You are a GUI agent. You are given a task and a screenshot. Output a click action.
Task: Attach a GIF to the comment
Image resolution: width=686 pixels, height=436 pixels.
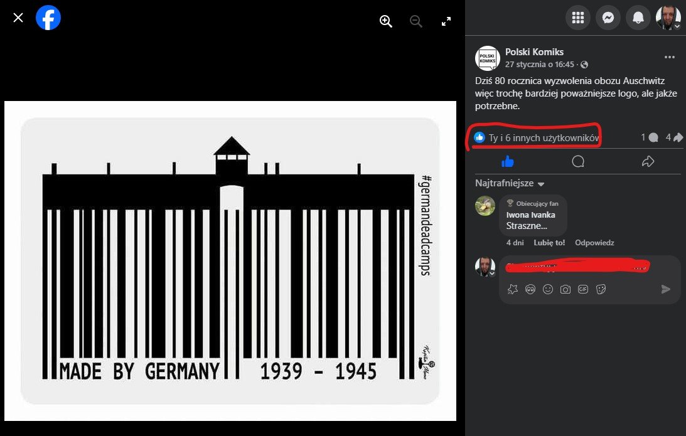(x=582, y=289)
